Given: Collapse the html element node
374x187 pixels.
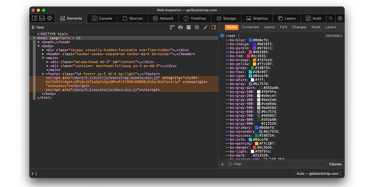Looking at the screenshot, I should coord(35,38).
